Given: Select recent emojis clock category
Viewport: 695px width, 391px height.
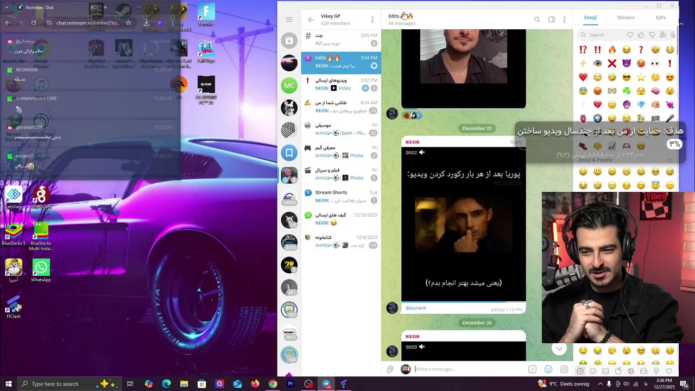Looking at the screenshot, I should tap(580, 371).
